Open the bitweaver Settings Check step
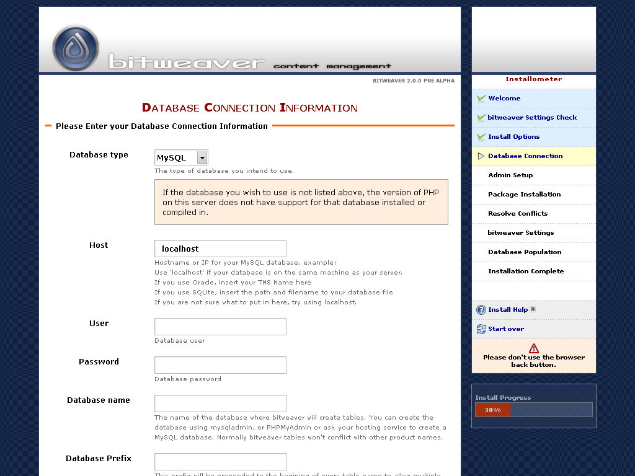 coord(532,117)
